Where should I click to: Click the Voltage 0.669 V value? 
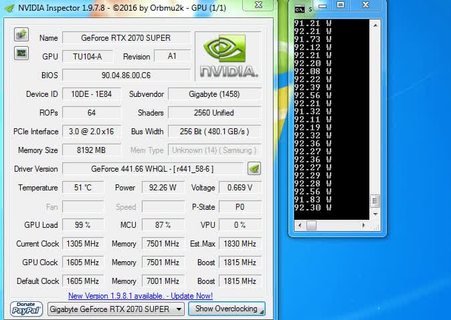pyautogui.click(x=240, y=188)
